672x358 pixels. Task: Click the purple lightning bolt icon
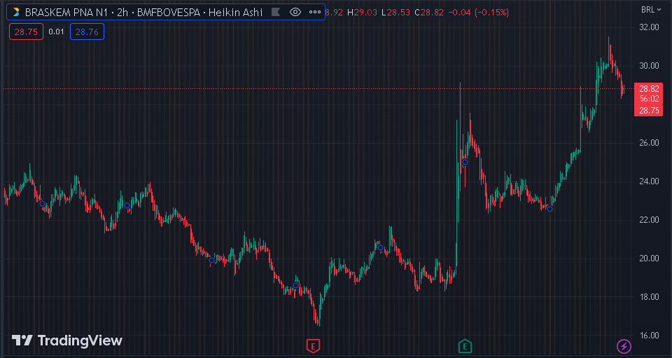pyautogui.click(x=624, y=346)
